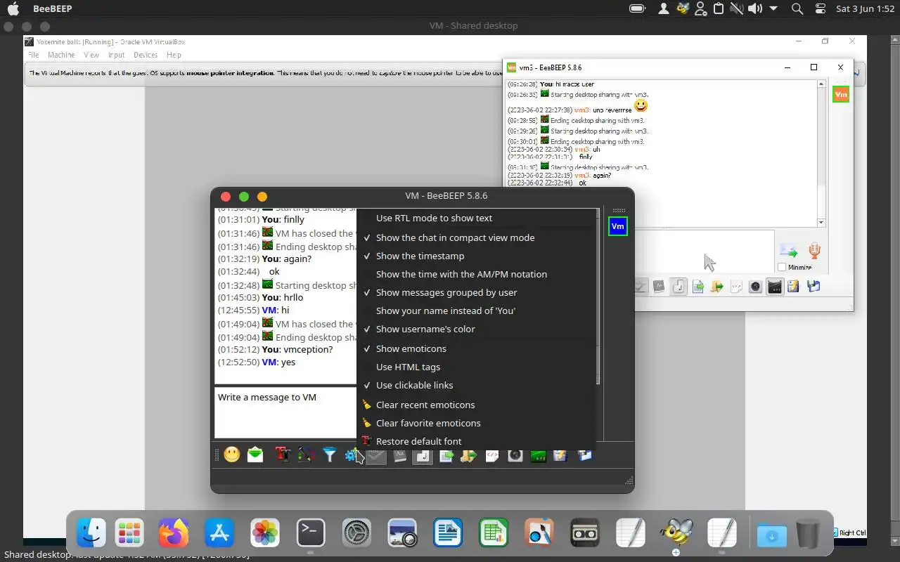Click the microphone voice message icon in vm3 window
The height and width of the screenshot is (562, 900).
[814, 251]
